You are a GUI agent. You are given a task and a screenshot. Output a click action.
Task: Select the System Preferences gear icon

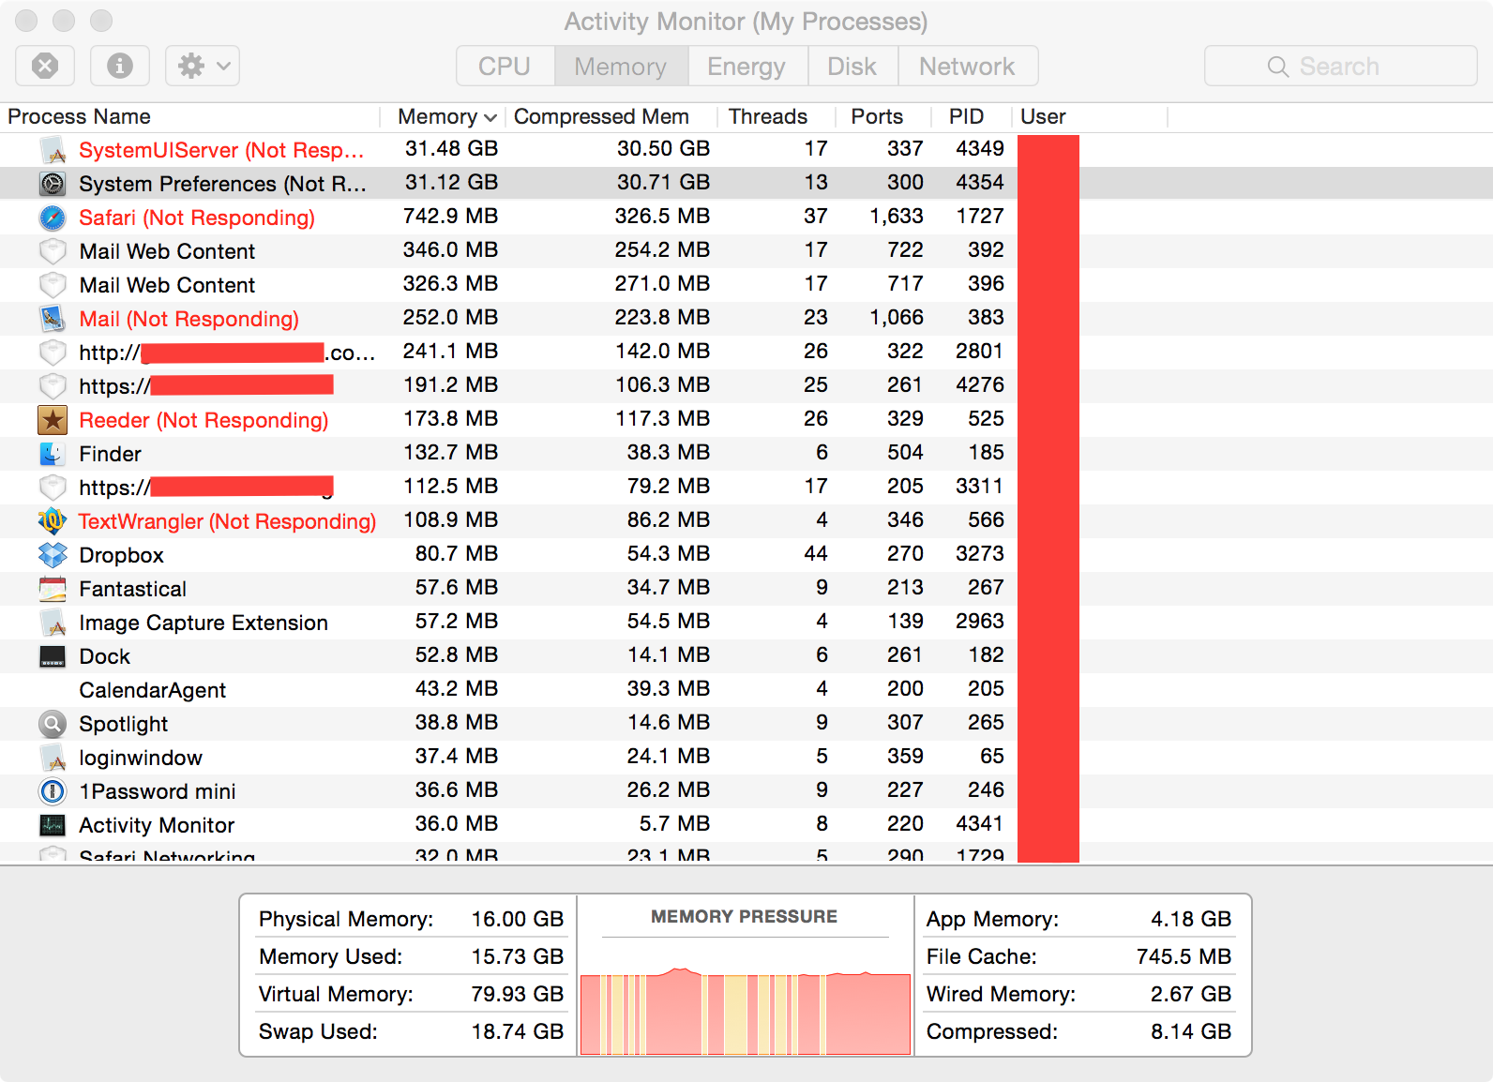pyautogui.click(x=53, y=184)
